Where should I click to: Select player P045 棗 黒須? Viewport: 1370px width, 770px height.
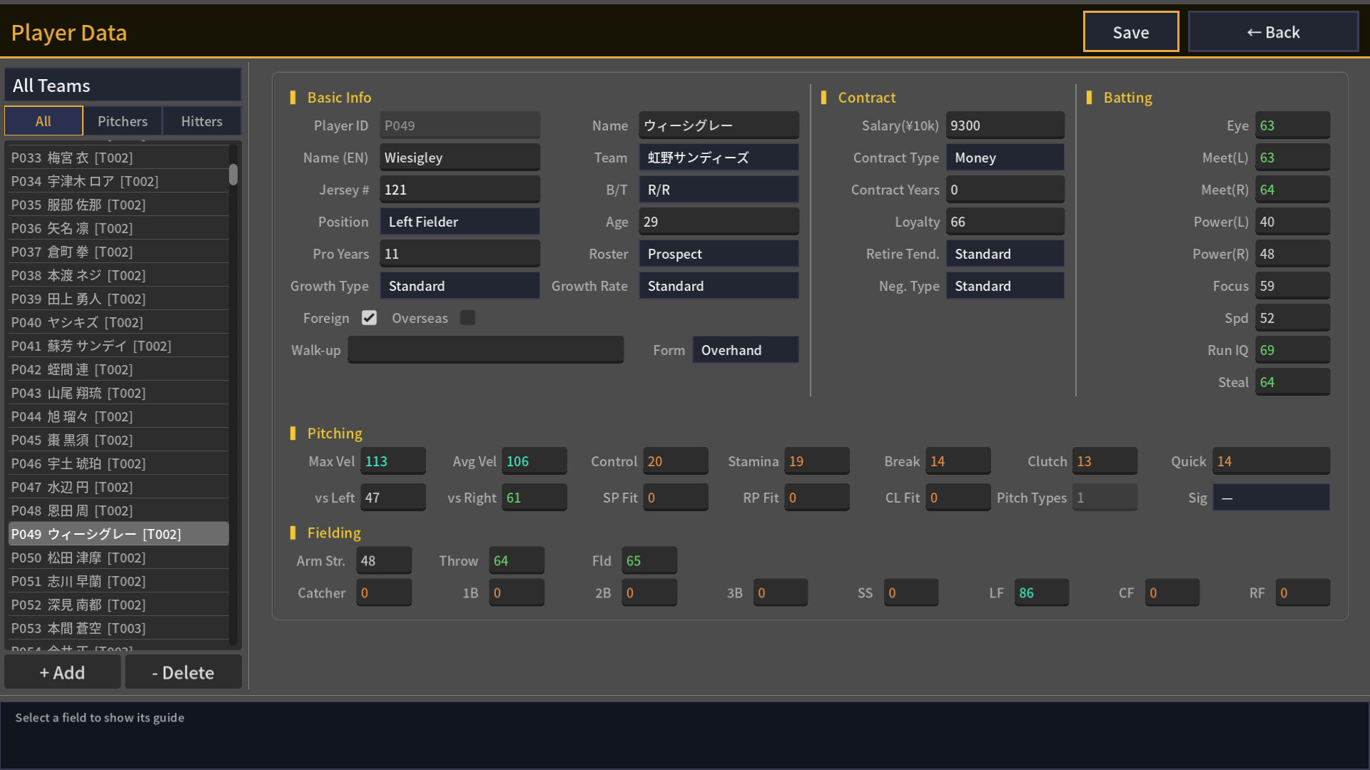tap(118, 440)
